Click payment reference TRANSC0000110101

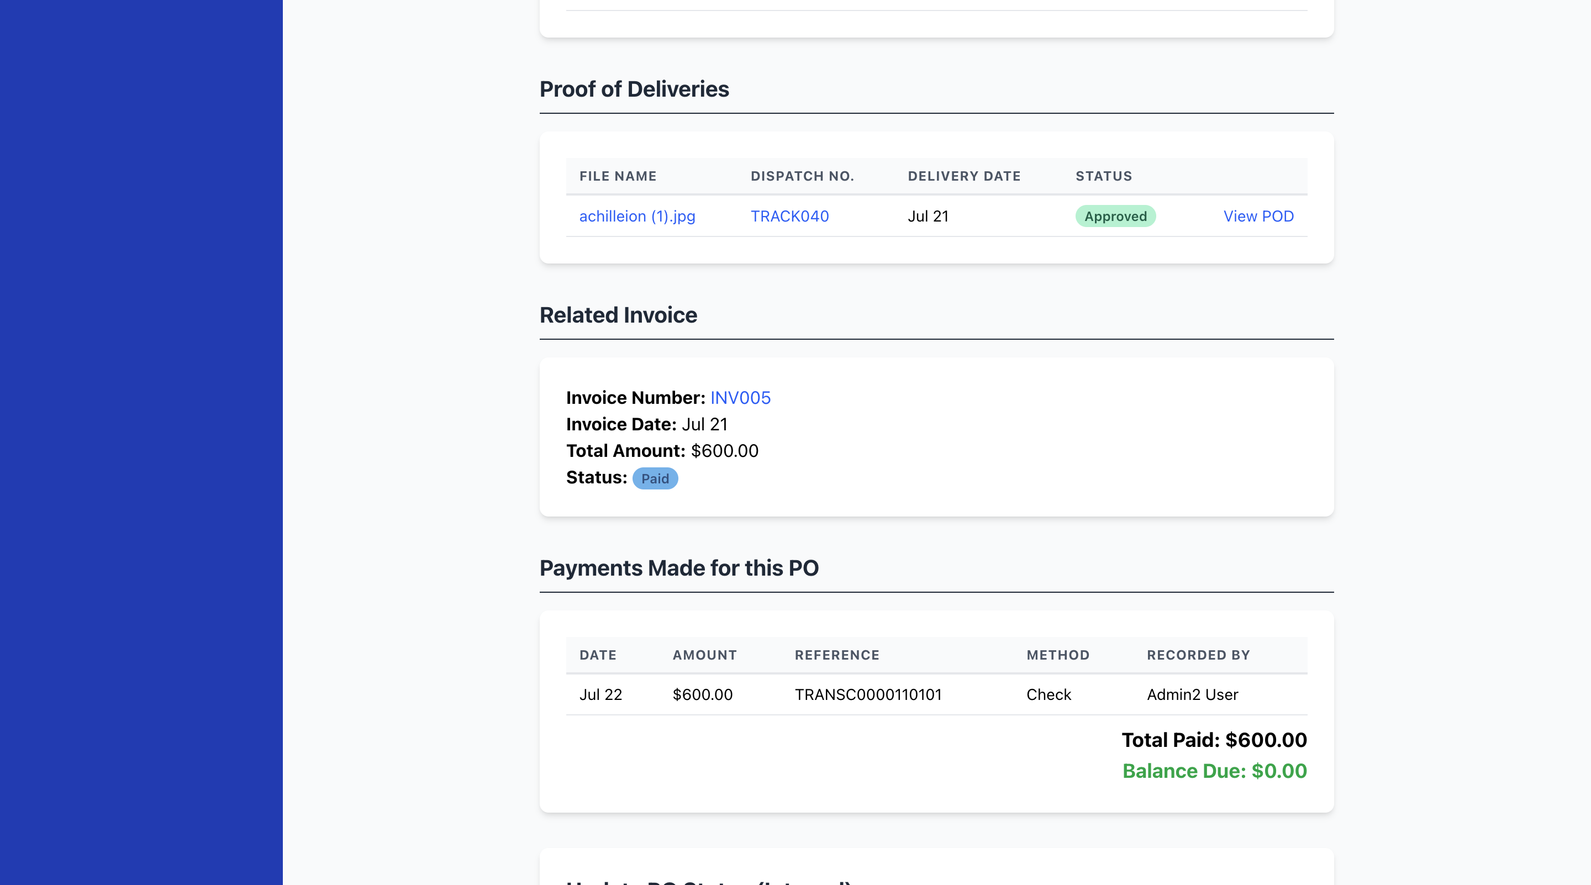(x=868, y=694)
